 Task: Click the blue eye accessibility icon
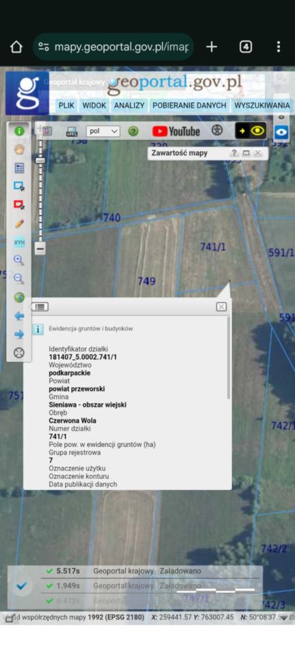click(x=281, y=132)
